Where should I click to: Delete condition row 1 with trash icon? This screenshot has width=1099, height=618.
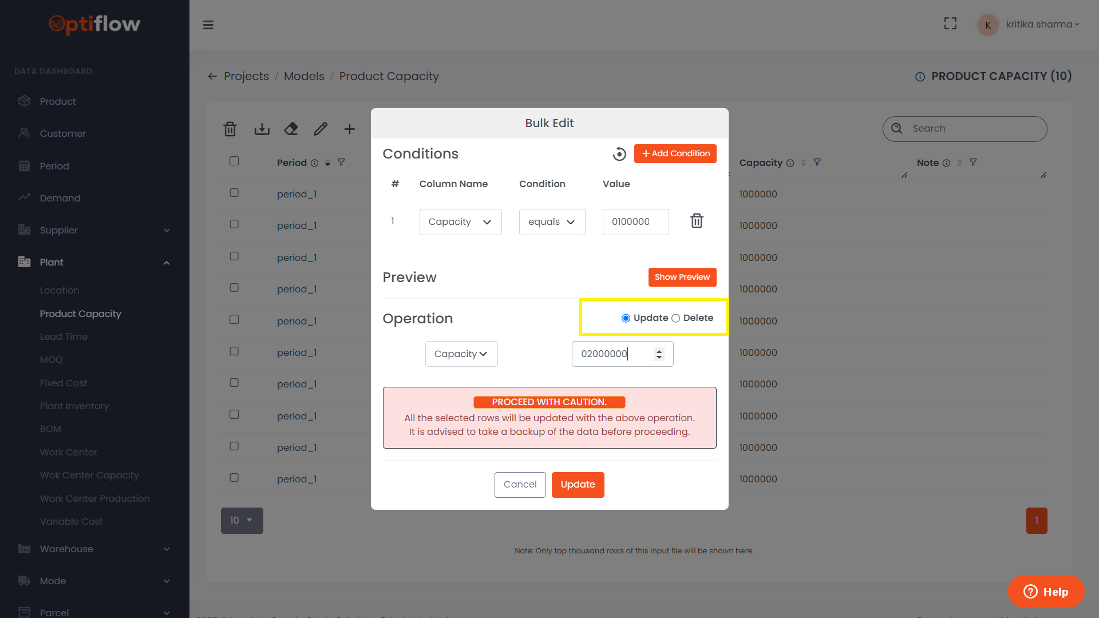point(697,221)
